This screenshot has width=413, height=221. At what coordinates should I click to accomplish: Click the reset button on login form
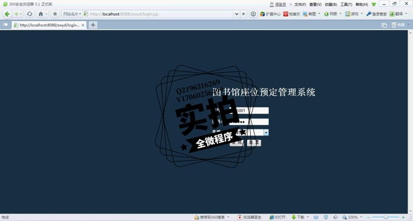(x=254, y=143)
